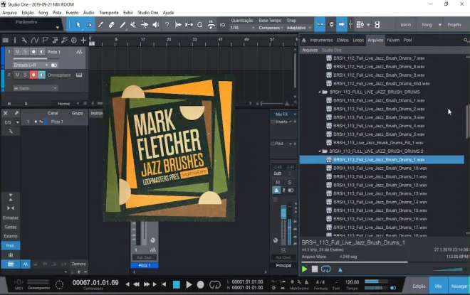Click the wrench icon in mixer sidebar
The width and height of the screenshot is (470, 295).
[x=11, y=132]
